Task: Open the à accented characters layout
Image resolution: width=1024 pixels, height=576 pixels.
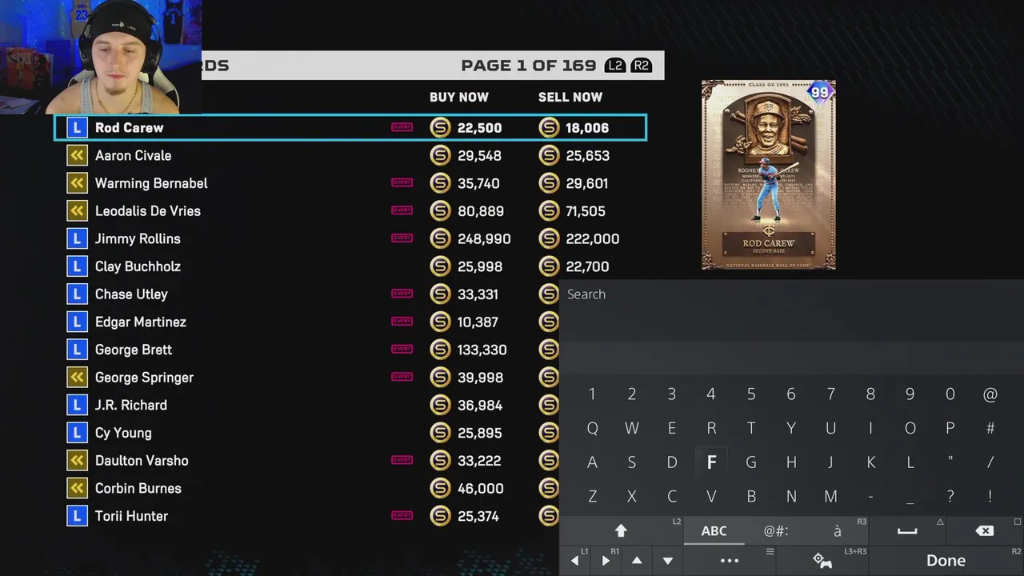Action: click(x=838, y=530)
